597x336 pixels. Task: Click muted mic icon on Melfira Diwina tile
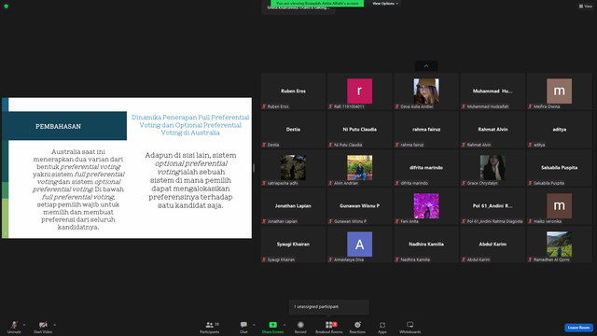[x=530, y=106]
